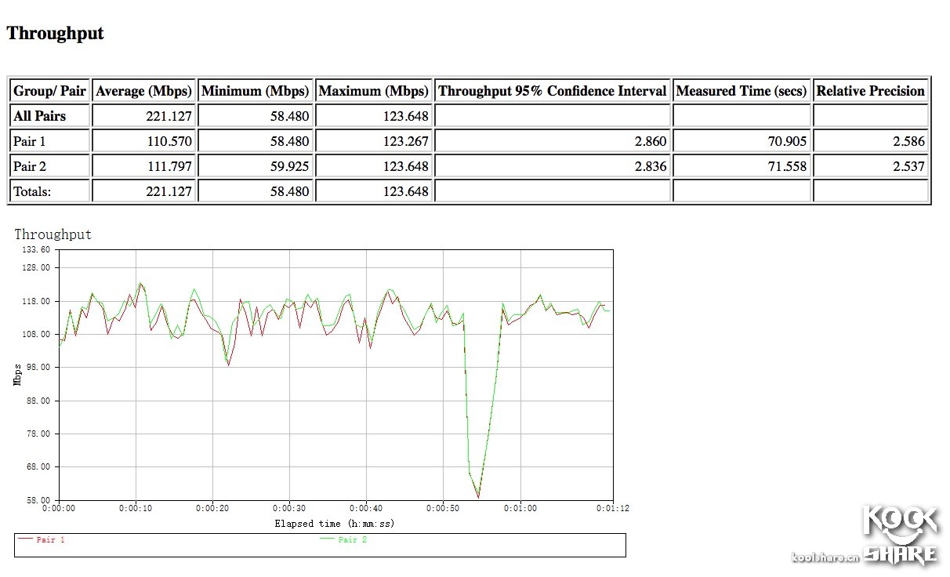The image size is (950, 577).
Task: Select the Pair 2 row label in table
Action: click(30, 166)
